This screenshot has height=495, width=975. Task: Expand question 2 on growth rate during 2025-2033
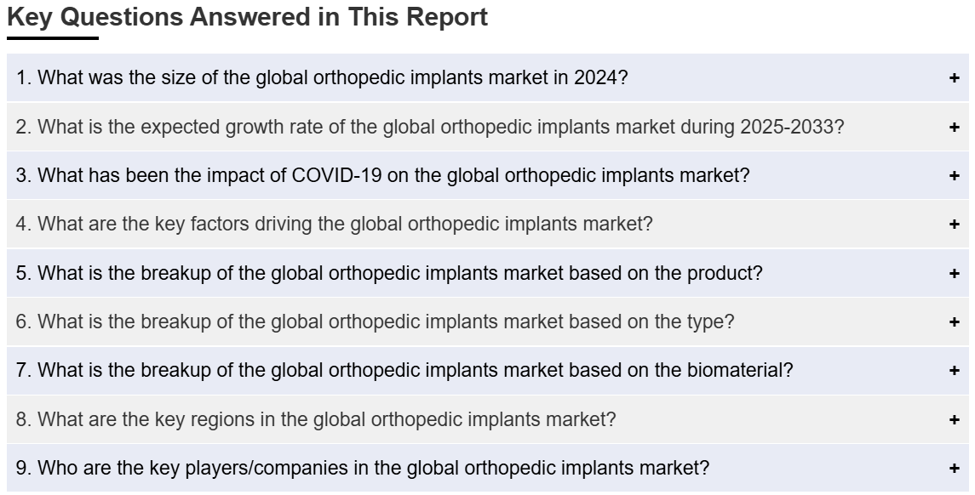point(430,128)
